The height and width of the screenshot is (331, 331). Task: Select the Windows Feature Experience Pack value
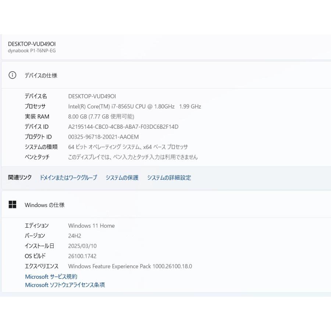pyautogui.click(x=130, y=266)
